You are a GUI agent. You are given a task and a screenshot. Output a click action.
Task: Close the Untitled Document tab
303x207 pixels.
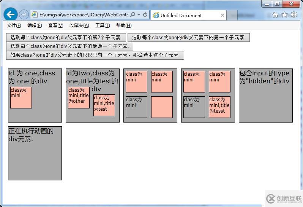(223, 15)
